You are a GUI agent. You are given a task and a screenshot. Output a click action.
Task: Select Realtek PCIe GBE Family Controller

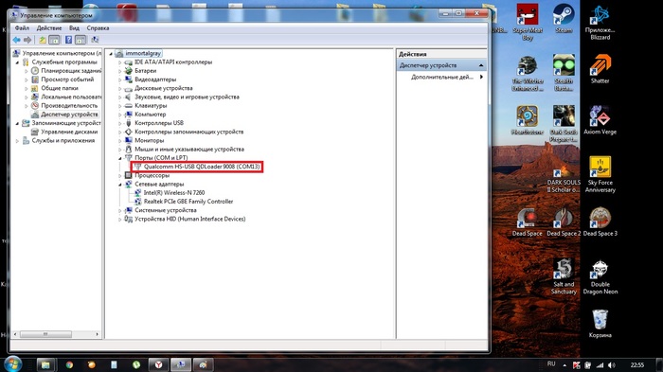(188, 202)
